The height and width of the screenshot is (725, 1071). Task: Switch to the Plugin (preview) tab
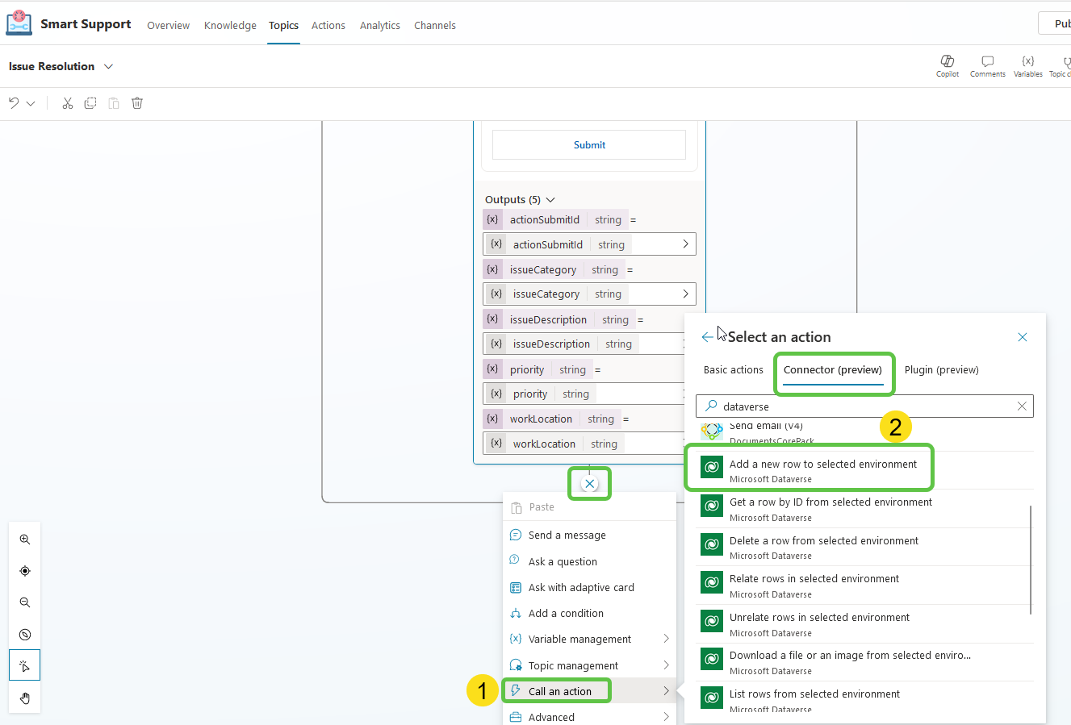click(x=942, y=369)
